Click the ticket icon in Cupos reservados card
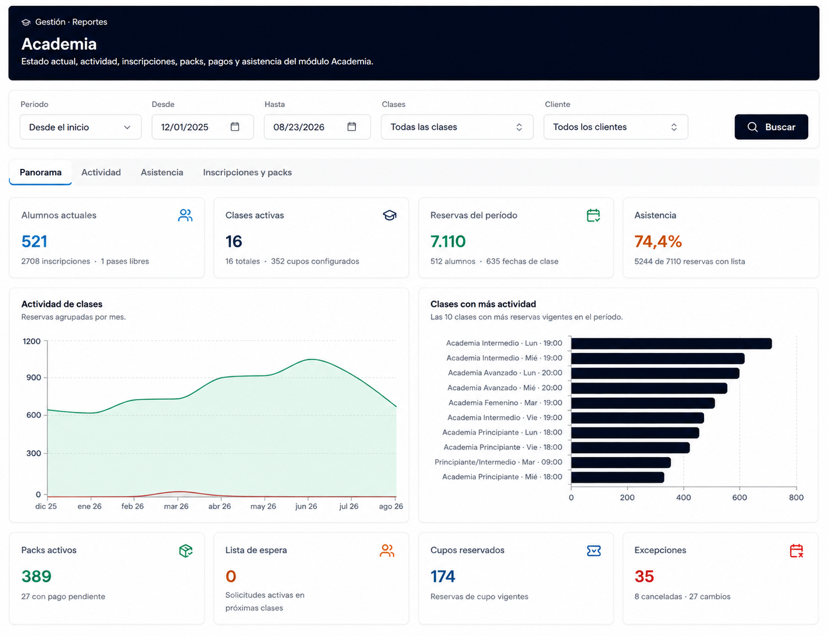Image resolution: width=828 pixels, height=636 pixels. pyautogui.click(x=594, y=551)
